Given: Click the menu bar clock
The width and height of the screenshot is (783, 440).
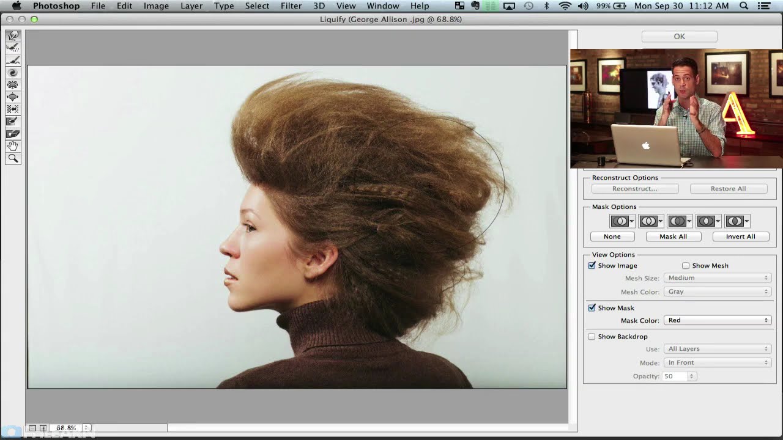Looking at the screenshot, I should tap(681, 6).
